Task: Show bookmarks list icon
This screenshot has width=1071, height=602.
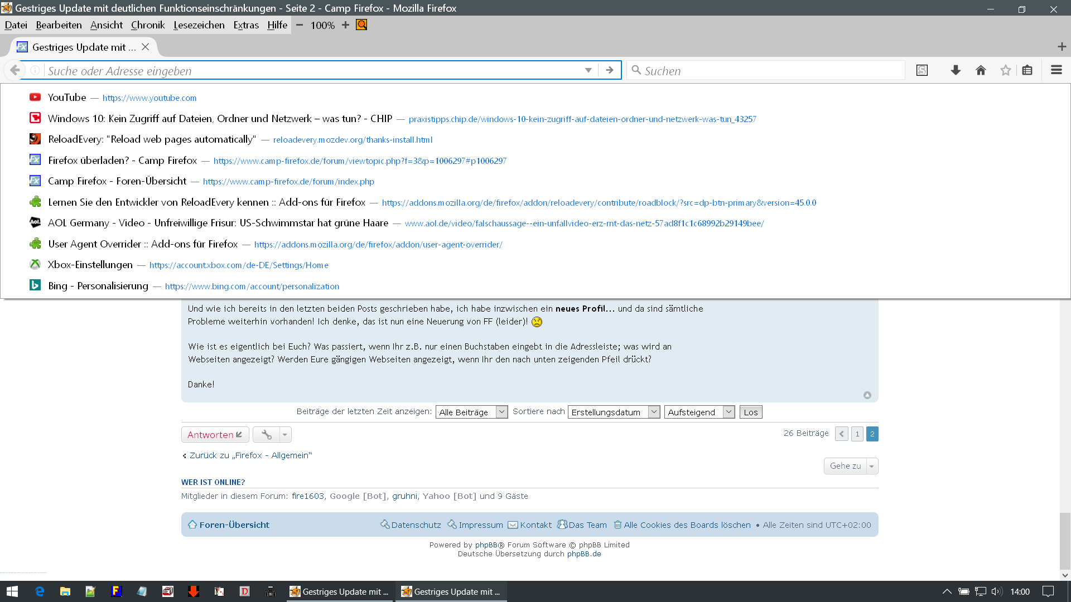Action: click(x=1027, y=70)
